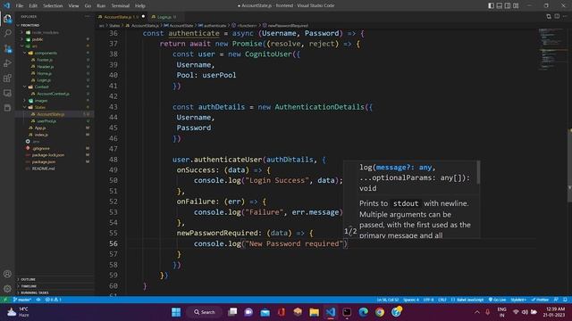572x321 pixels.
Task: Switch to the AccountState.js editor tab
Action: pyautogui.click(x=122, y=17)
